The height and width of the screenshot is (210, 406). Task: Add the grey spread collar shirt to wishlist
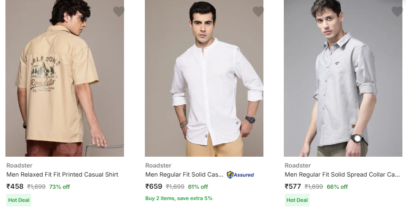[397, 12]
